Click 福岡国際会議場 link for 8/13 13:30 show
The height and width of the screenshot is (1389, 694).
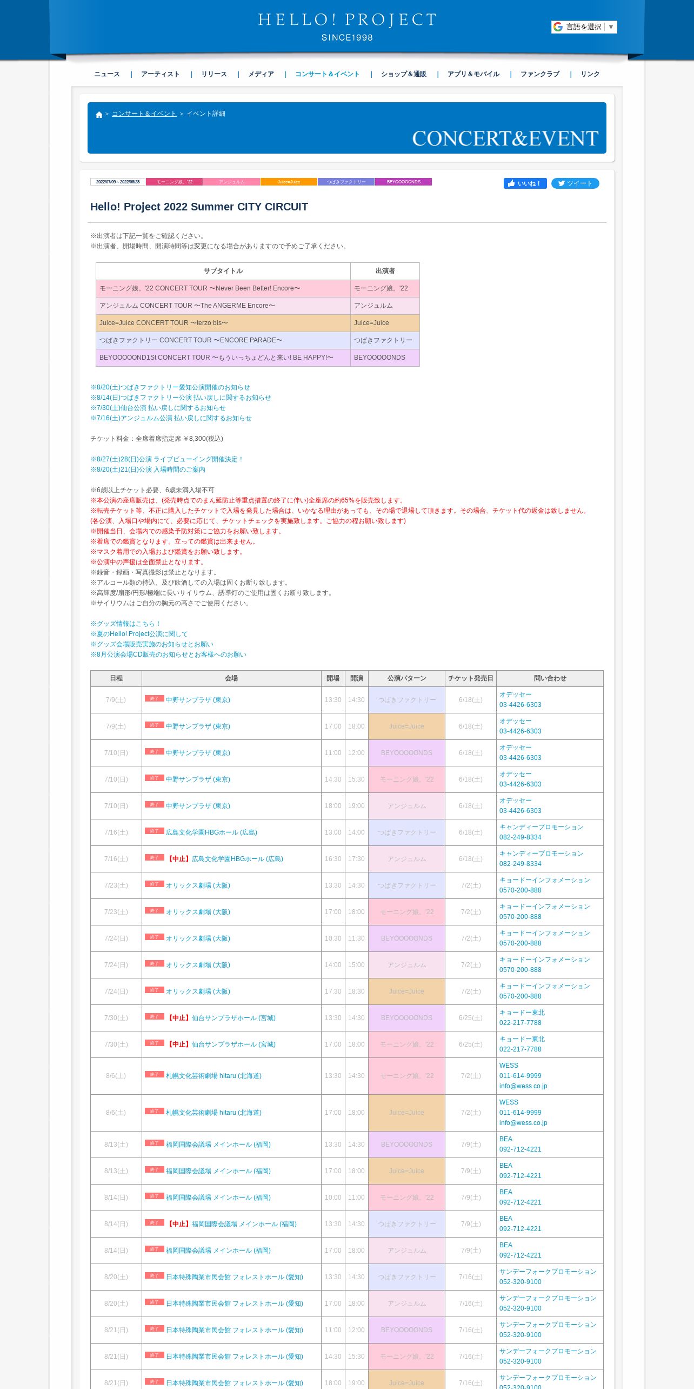(218, 1145)
